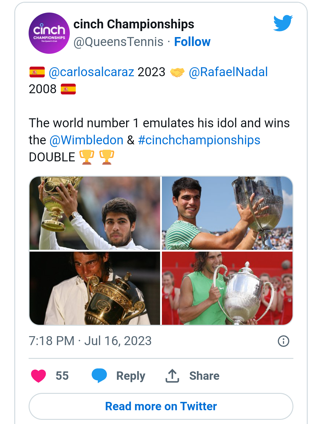This screenshot has width=322, height=424.
Task: Click the Reply text label
Action: 131,376
